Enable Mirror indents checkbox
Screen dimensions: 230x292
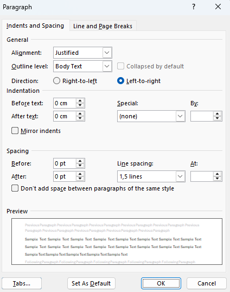click(x=15, y=131)
